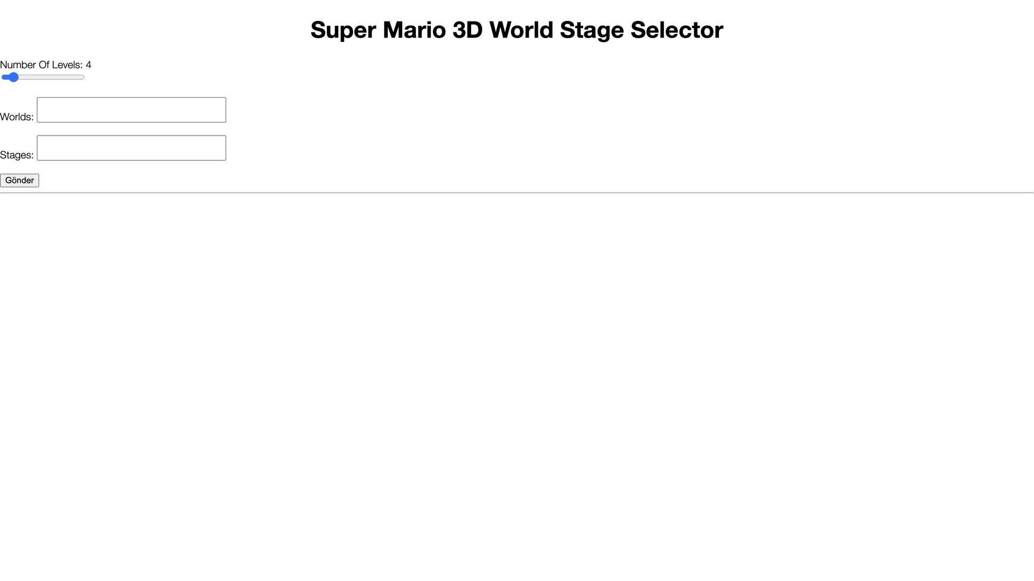Click the far right end of the levels slider
The width and height of the screenshot is (1034, 581).
pos(82,77)
